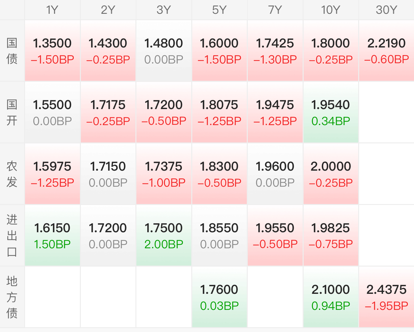Select the 农发 row label

point(12,174)
